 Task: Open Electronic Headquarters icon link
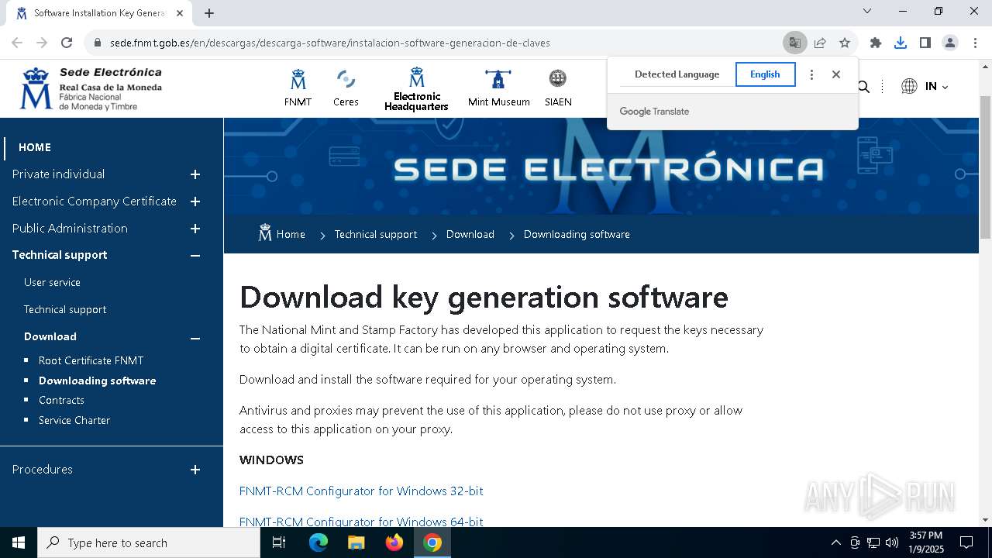(416, 88)
